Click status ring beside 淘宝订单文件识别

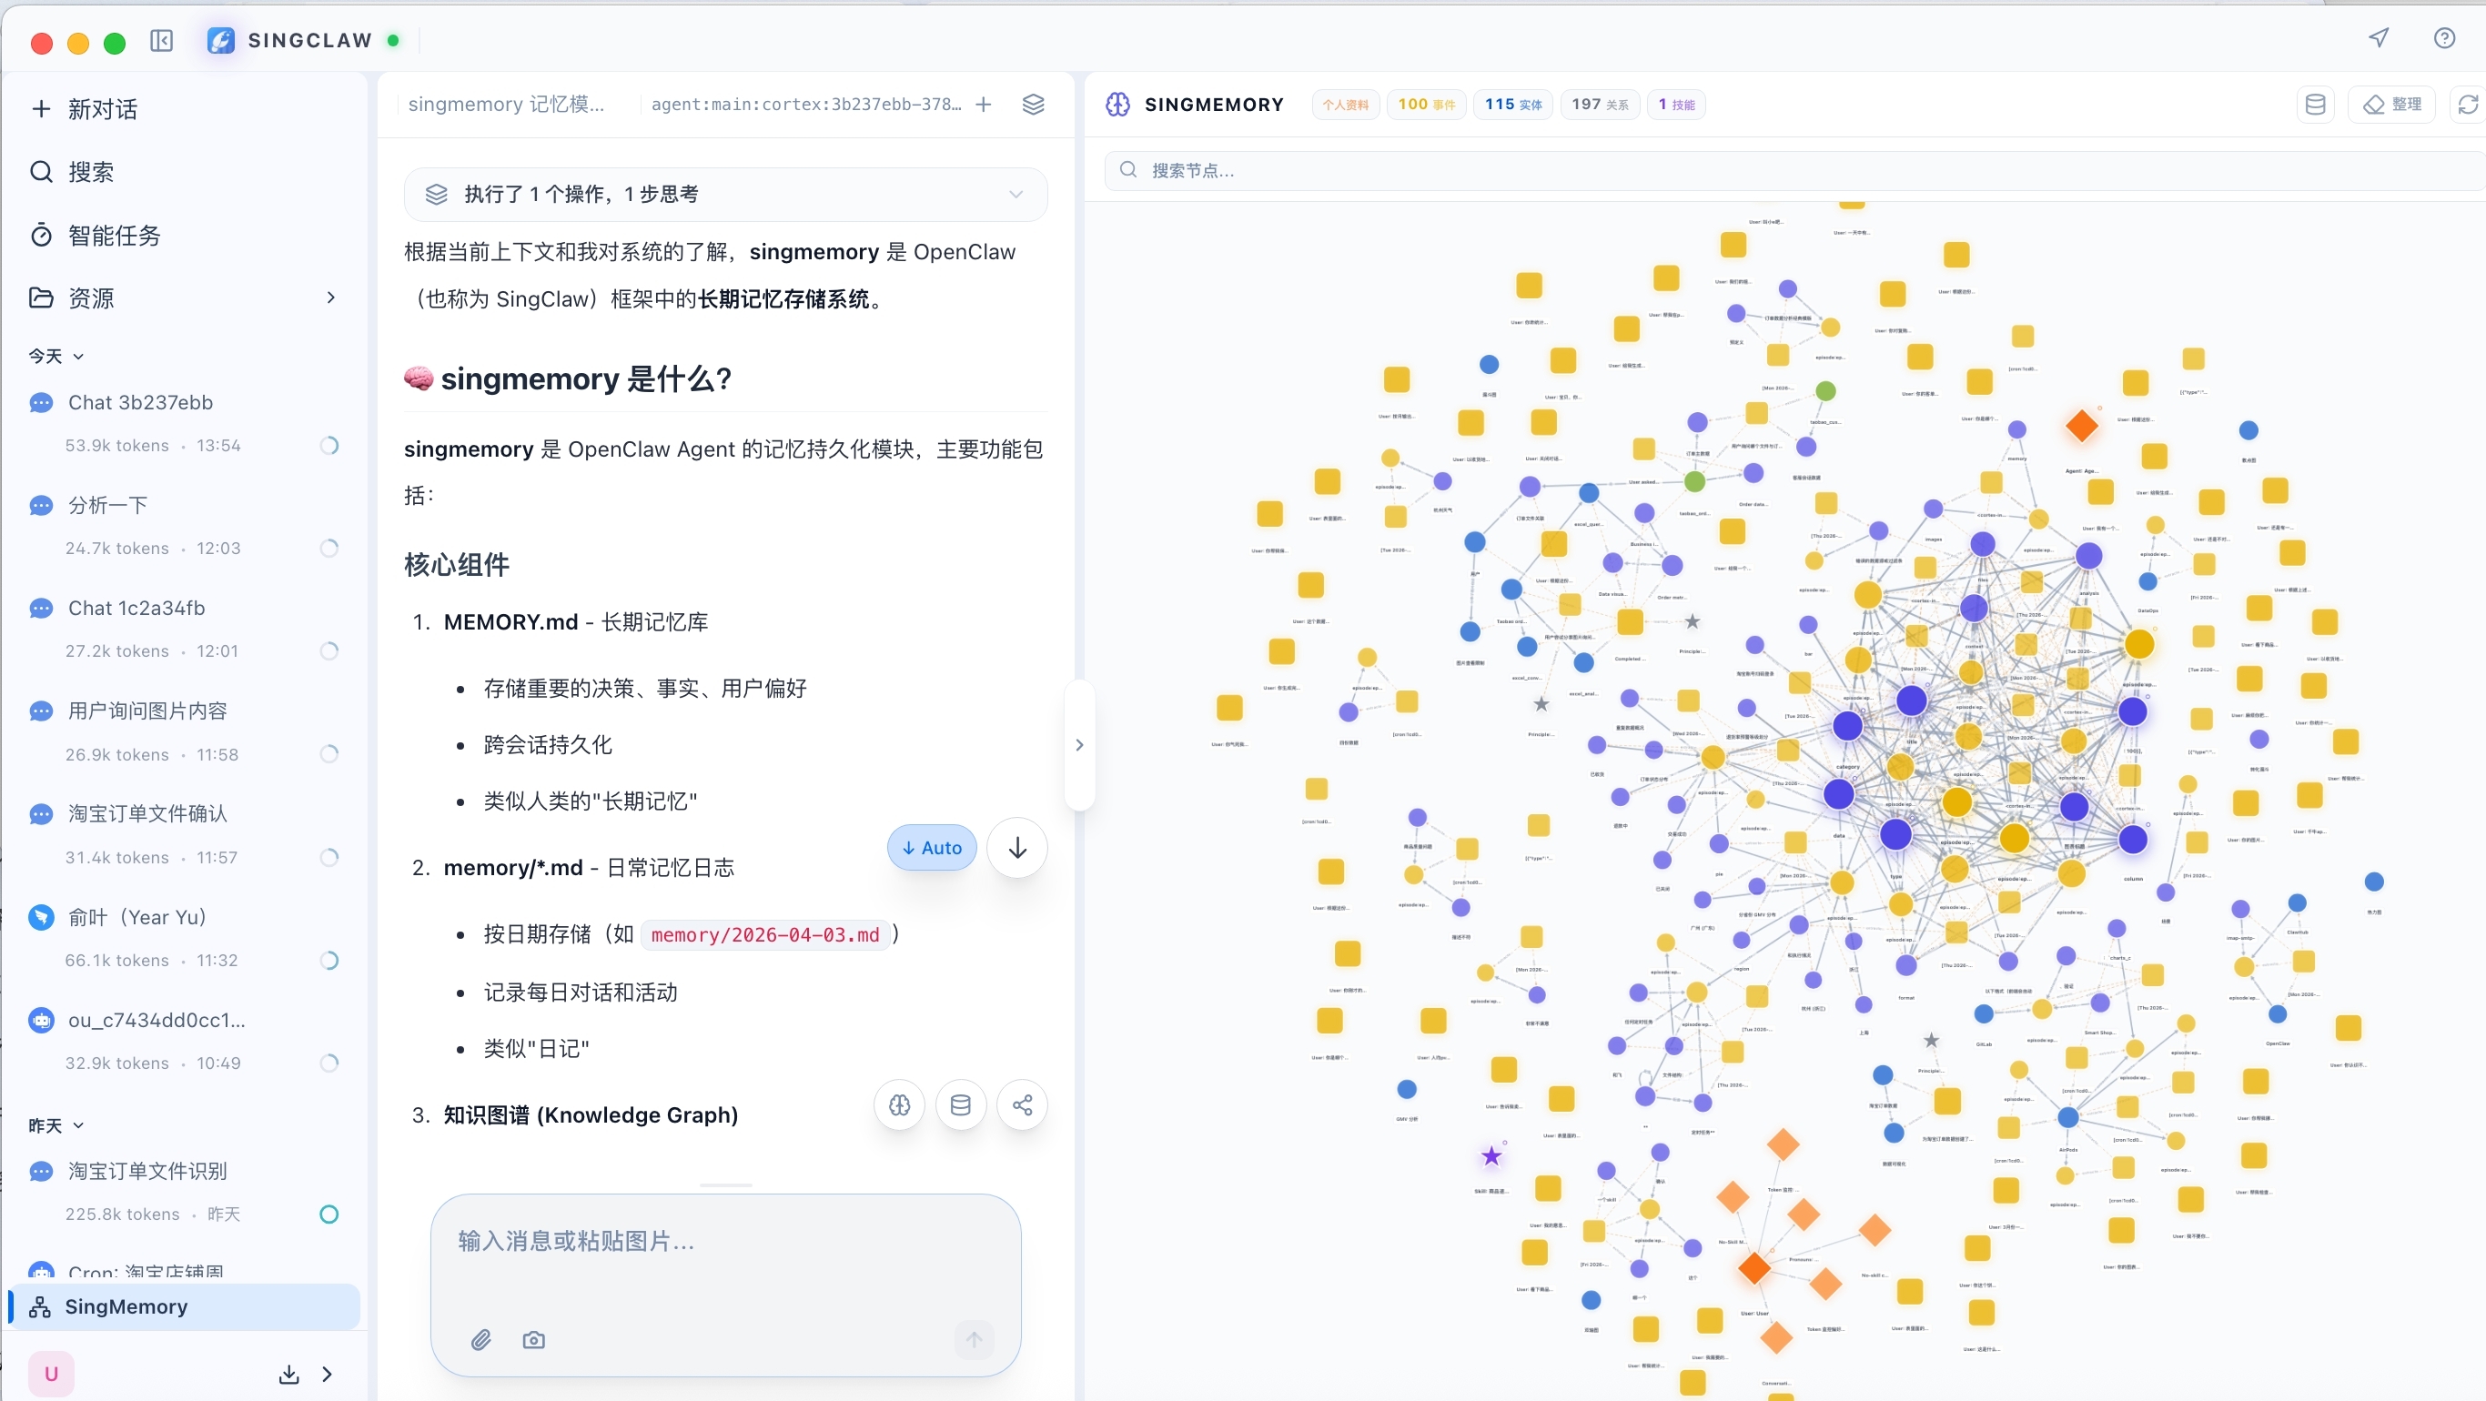[329, 1214]
